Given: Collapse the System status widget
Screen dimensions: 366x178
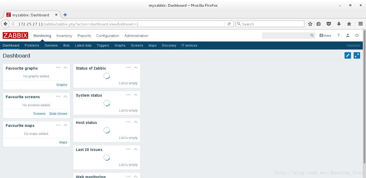Looking at the screenshot, I should coord(136,95).
